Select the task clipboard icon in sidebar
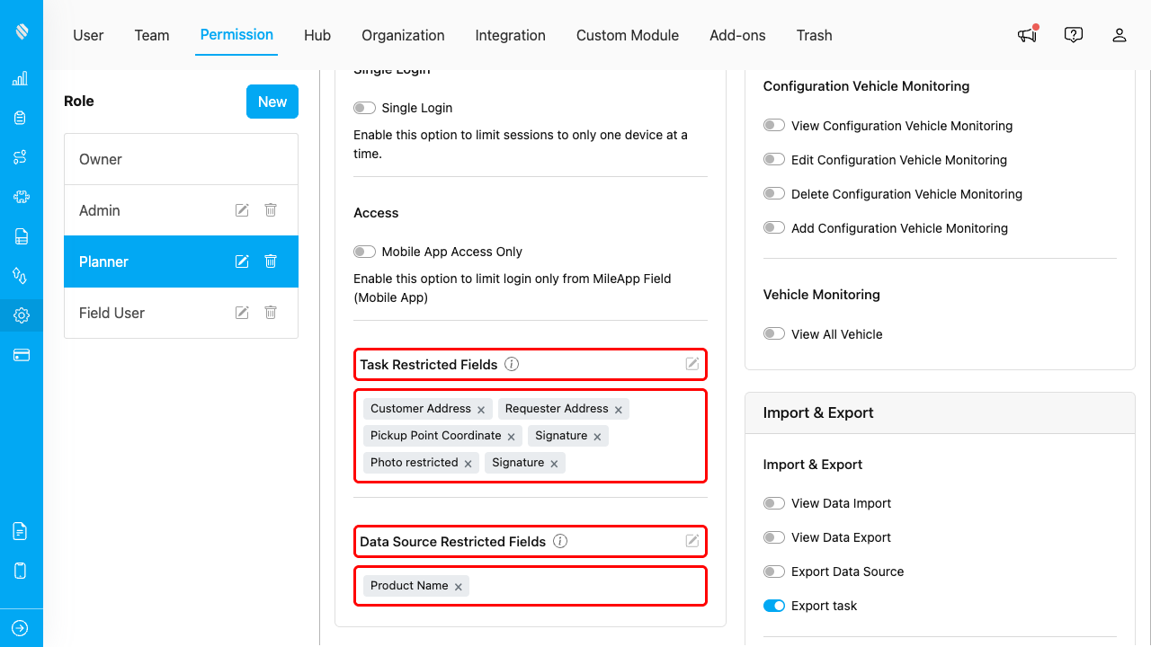1151x647 pixels. point(21,117)
